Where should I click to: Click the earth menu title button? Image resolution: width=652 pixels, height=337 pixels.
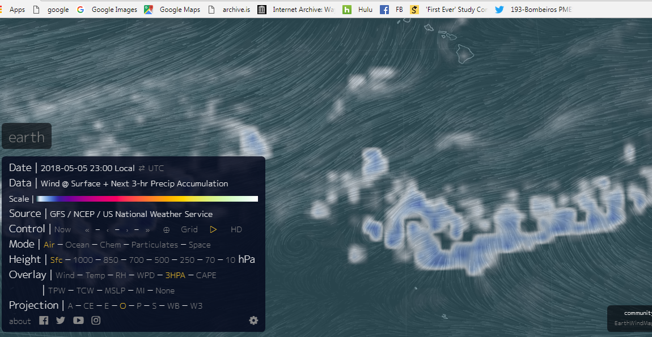[27, 137]
